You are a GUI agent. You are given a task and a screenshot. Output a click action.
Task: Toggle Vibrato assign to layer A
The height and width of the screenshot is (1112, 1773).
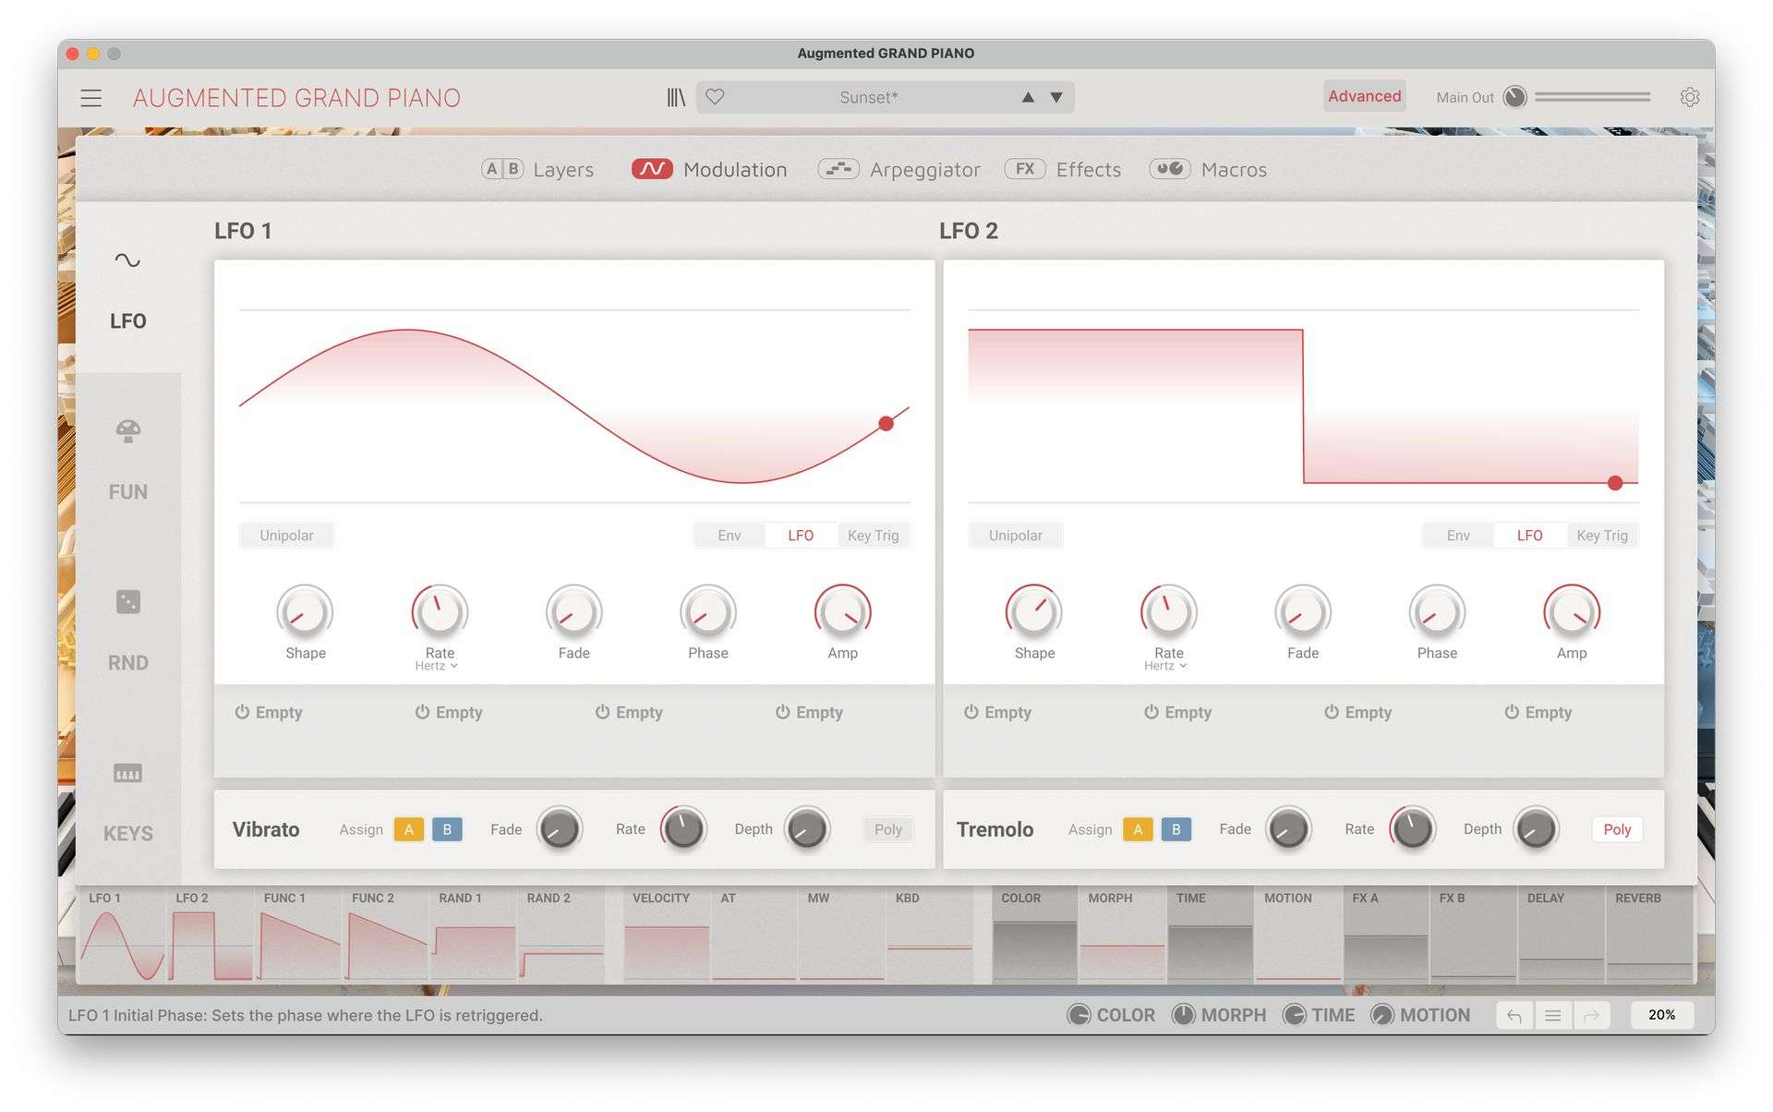[x=409, y=829]
